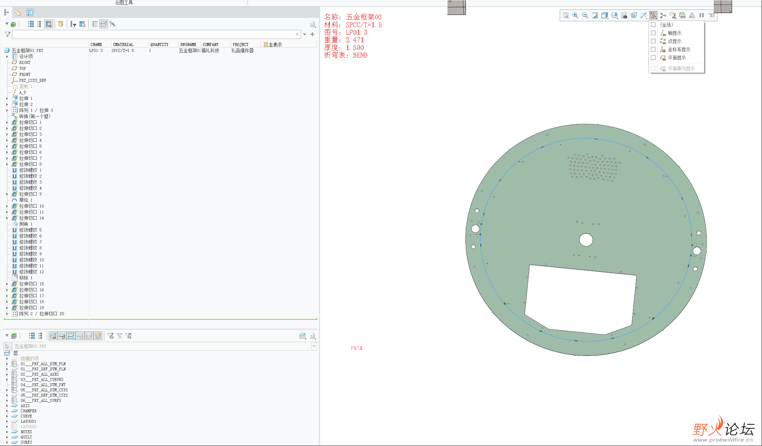This screenshot has height=446, width=762.
Task: Toggle the spin center icon
Action: click(x=663, y=15)
